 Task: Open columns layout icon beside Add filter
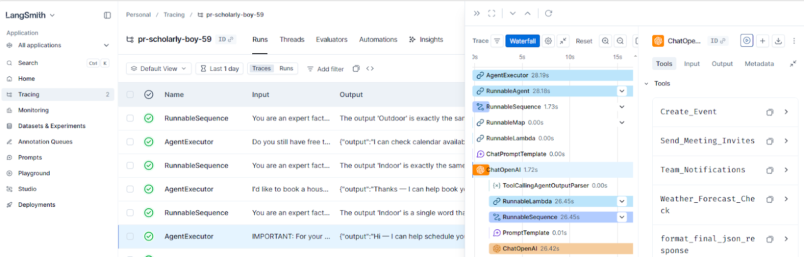point(356,69)
